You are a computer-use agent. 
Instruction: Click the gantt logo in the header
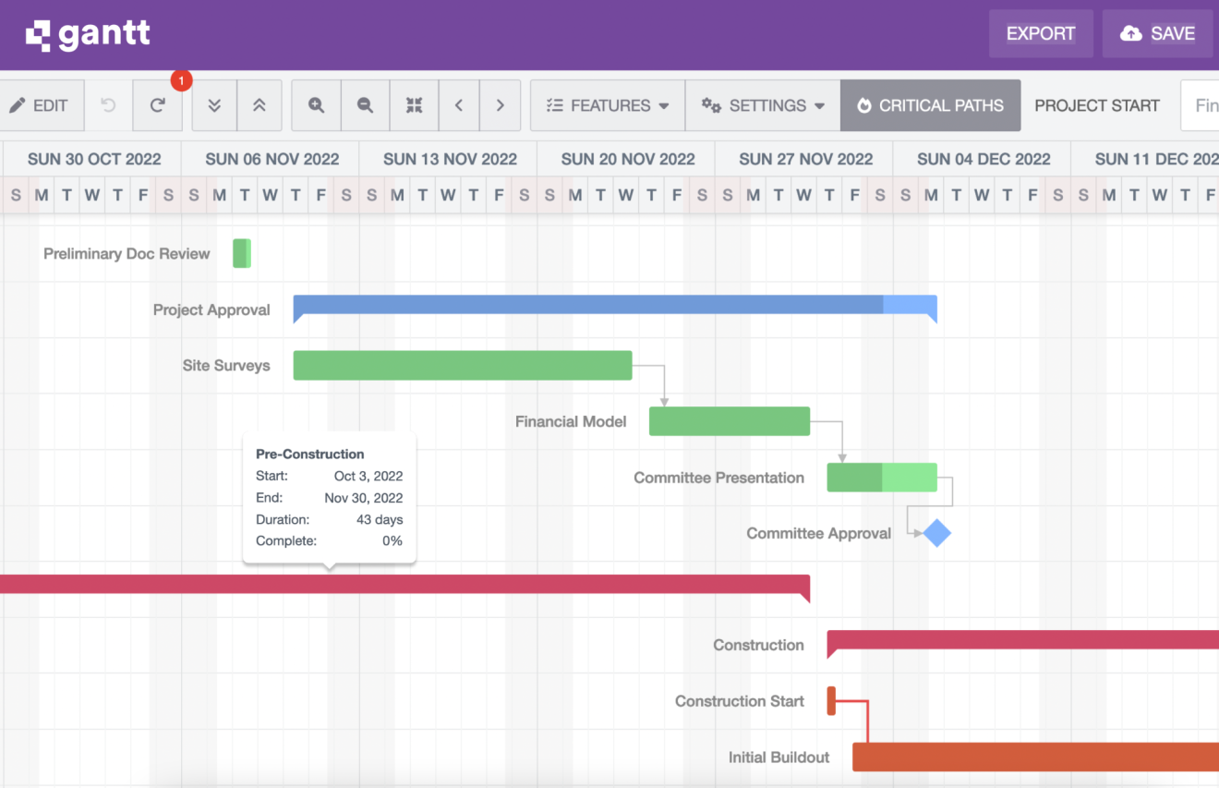87,33
